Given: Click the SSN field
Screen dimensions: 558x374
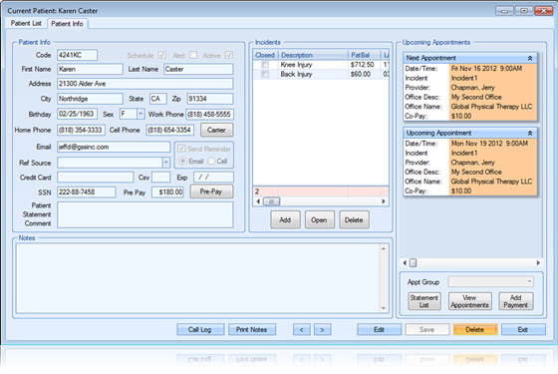Looking at the screenshot, I should (x=86, y=191).
